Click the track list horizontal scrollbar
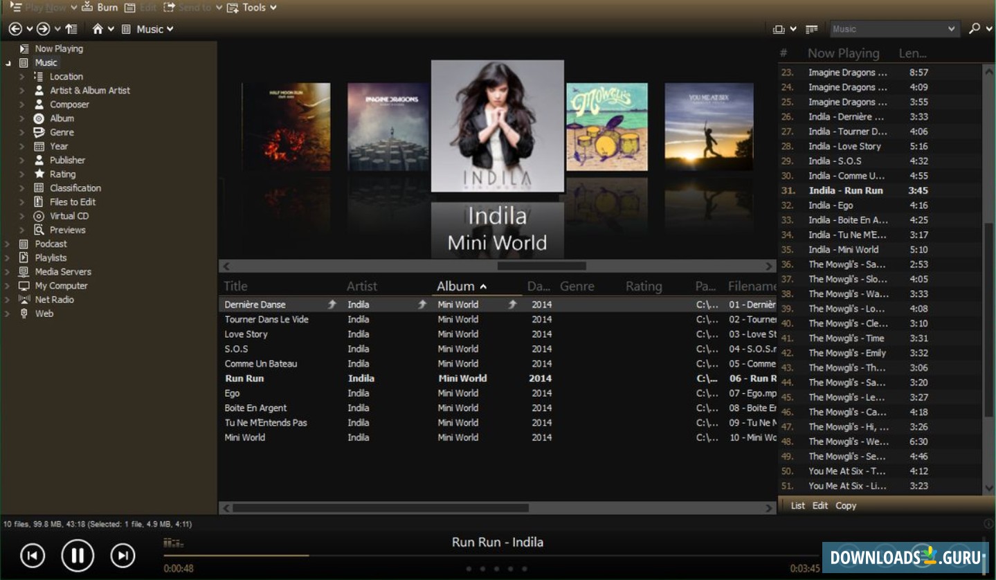996x580 pixels. click(x=498, y=508)
